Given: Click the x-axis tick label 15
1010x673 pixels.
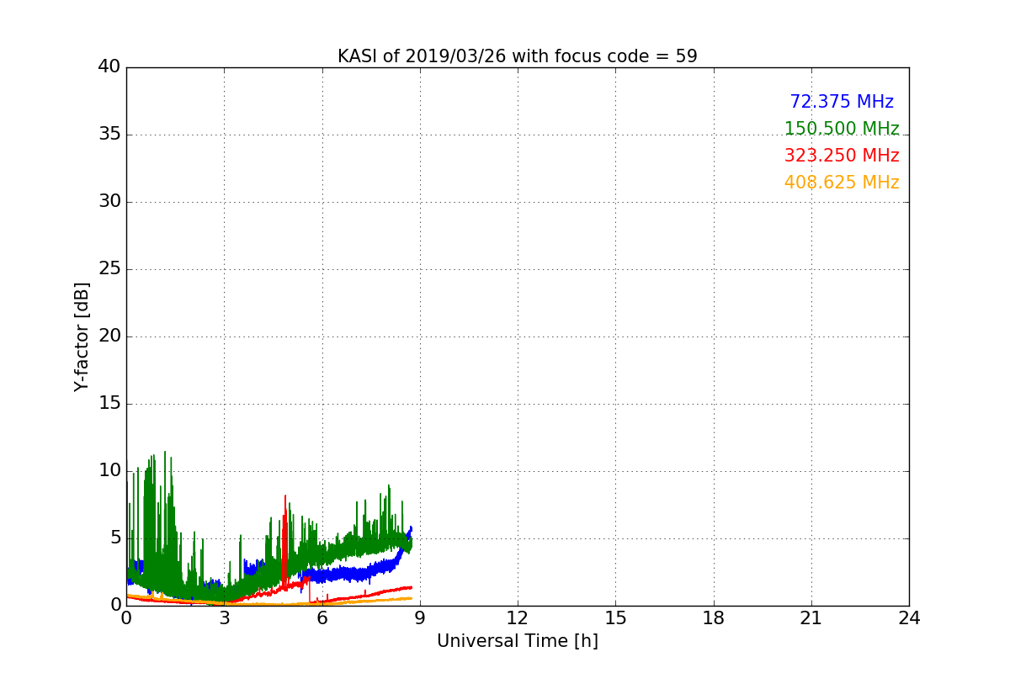Looking at the screenshot, I should click(615, 618).
